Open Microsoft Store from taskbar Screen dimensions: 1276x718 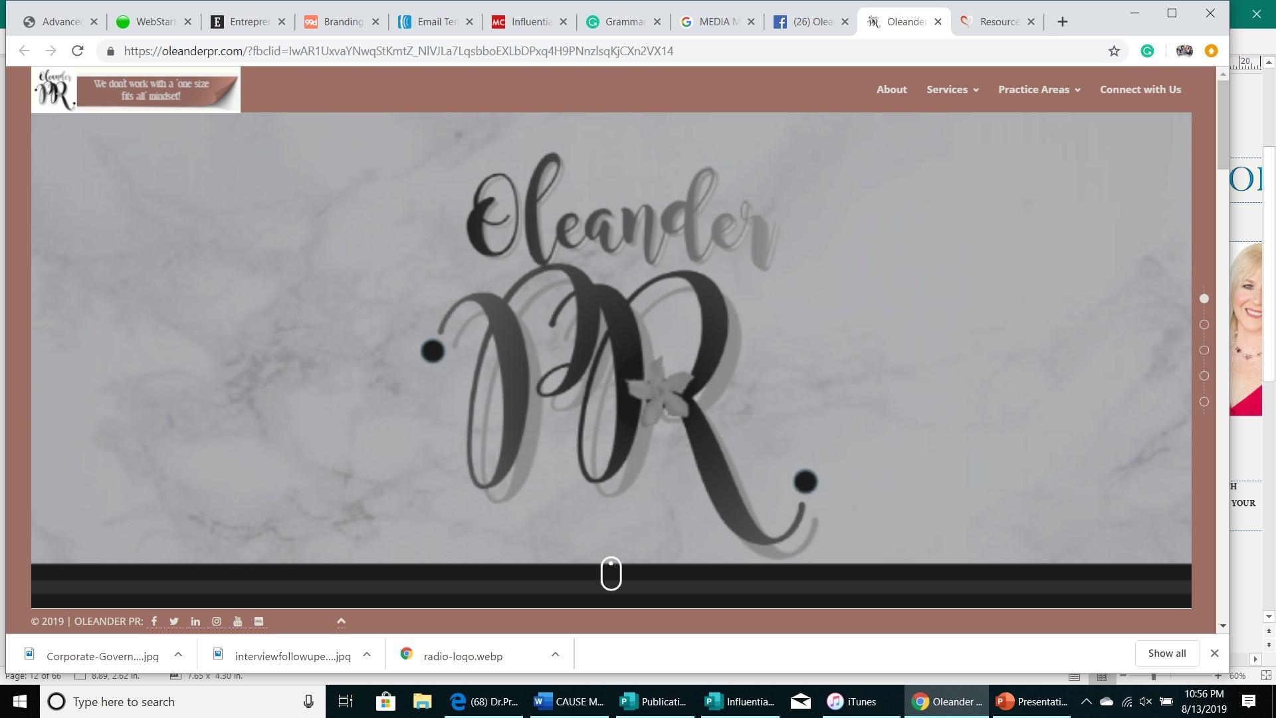click(385, 702)
